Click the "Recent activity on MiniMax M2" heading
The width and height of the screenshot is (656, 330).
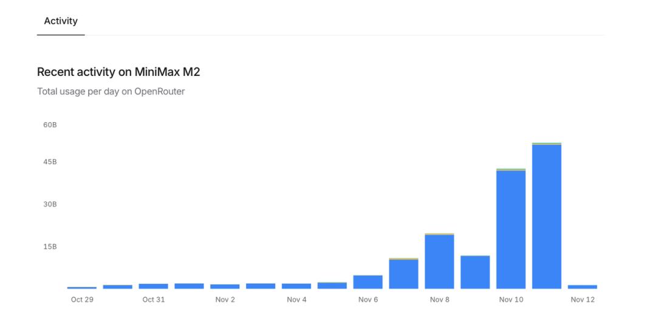point(118,72)
